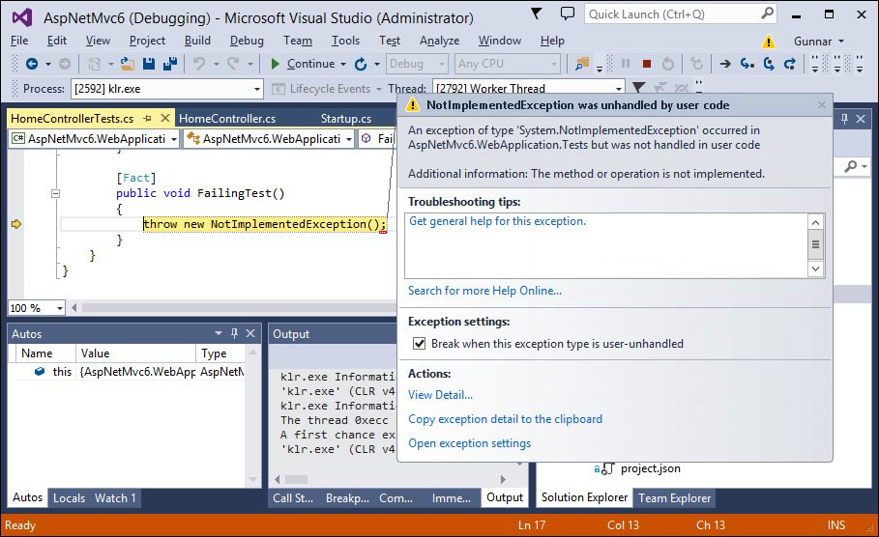Click the Output panel horizontal scrollbar thumb
Screen dimensions: 879x537
coord(296,479)
